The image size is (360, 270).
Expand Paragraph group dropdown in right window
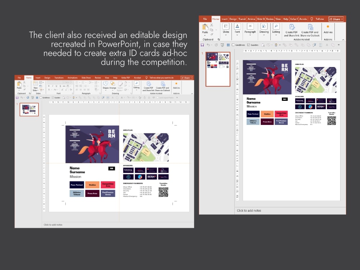(x=250, y=35)
